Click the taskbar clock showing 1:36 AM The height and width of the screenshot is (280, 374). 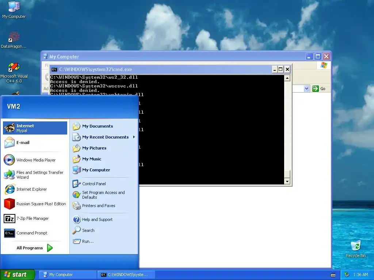coord(360,275)
